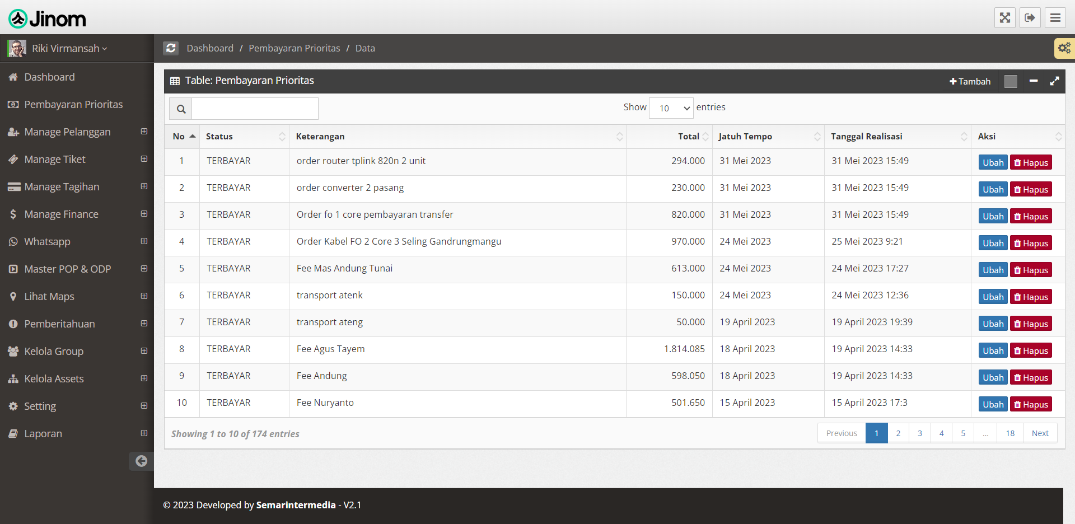Screen dimensions: 1075x524
Task: Click the Pembayaran Prioritas breadcrumb link
Action: [x=295, y=48]
